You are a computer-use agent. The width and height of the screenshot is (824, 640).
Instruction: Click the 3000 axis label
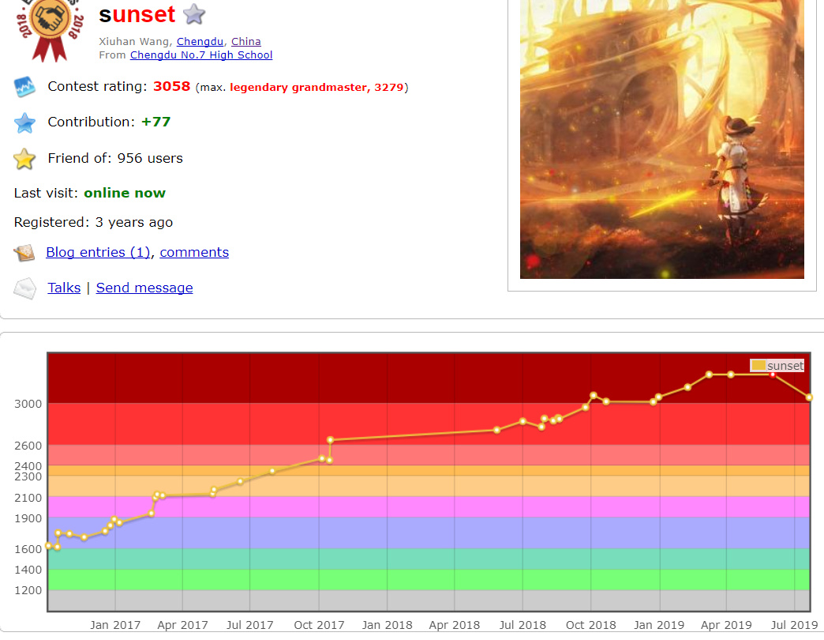(x=28, y=404)
